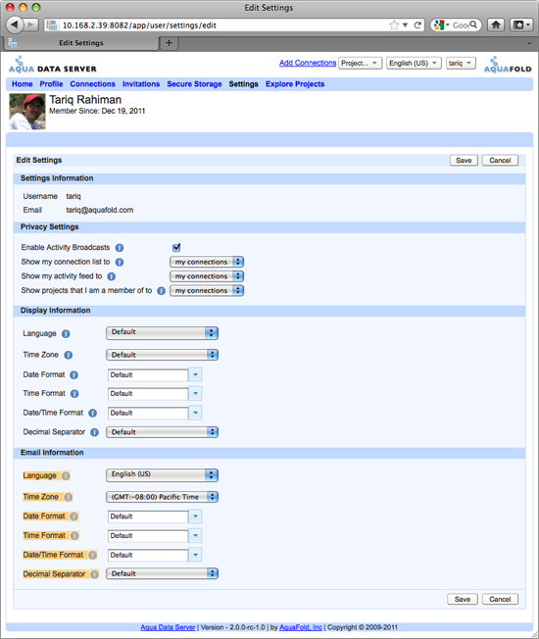Image resolution: width=539 pixels, height=639 pixels.
Task: Click info icon beside Enable Activity Broadcasts
Action: (120, 248)
